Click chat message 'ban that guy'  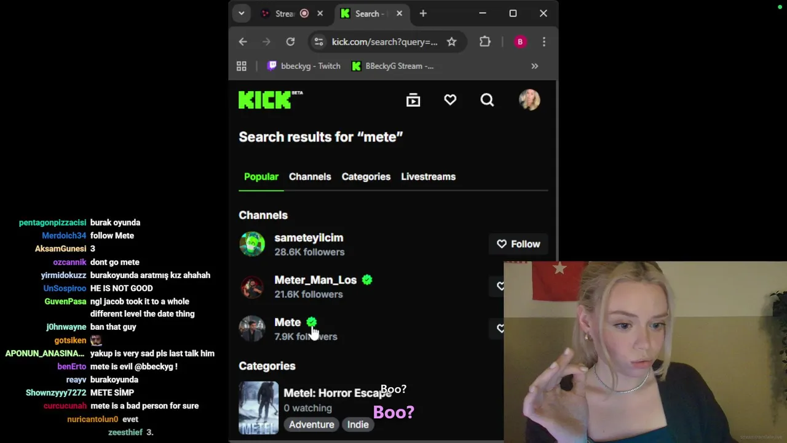[113, 327]
